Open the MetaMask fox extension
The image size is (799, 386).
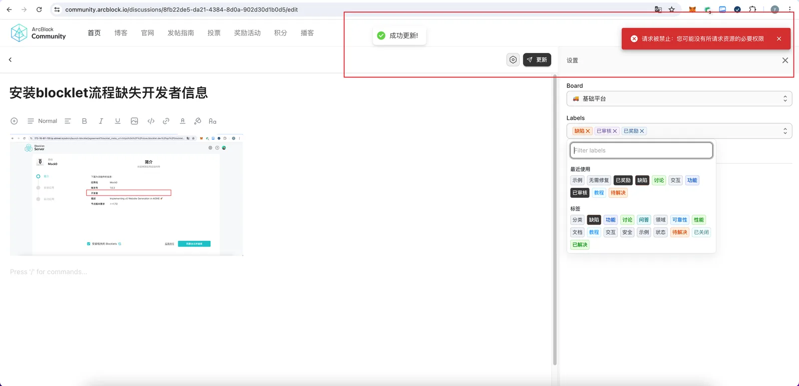[x=692, y=9]
